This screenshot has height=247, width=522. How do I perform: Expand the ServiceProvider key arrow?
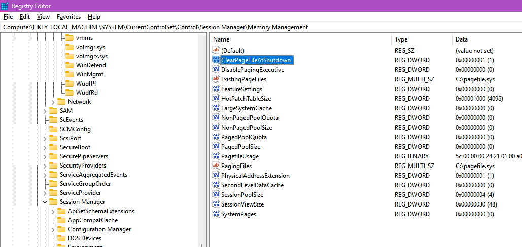point(45,193)
